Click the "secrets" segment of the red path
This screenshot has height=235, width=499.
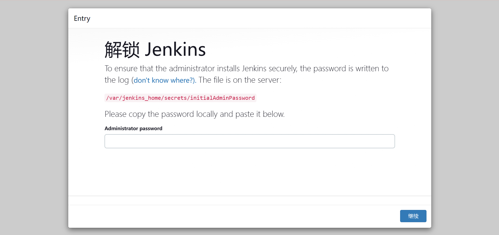tap(175, 98)
